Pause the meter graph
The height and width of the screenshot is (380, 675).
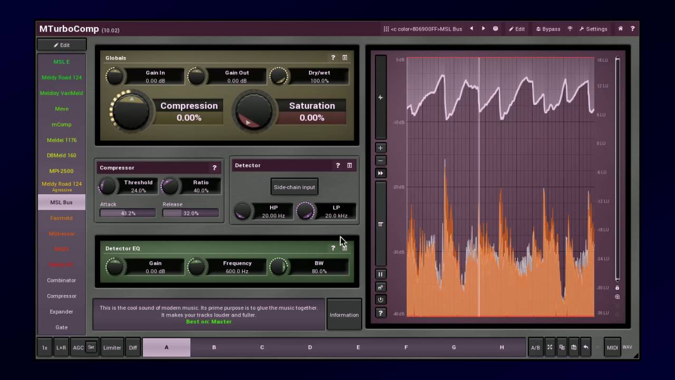pyautogui.click(x=380, y=274)
